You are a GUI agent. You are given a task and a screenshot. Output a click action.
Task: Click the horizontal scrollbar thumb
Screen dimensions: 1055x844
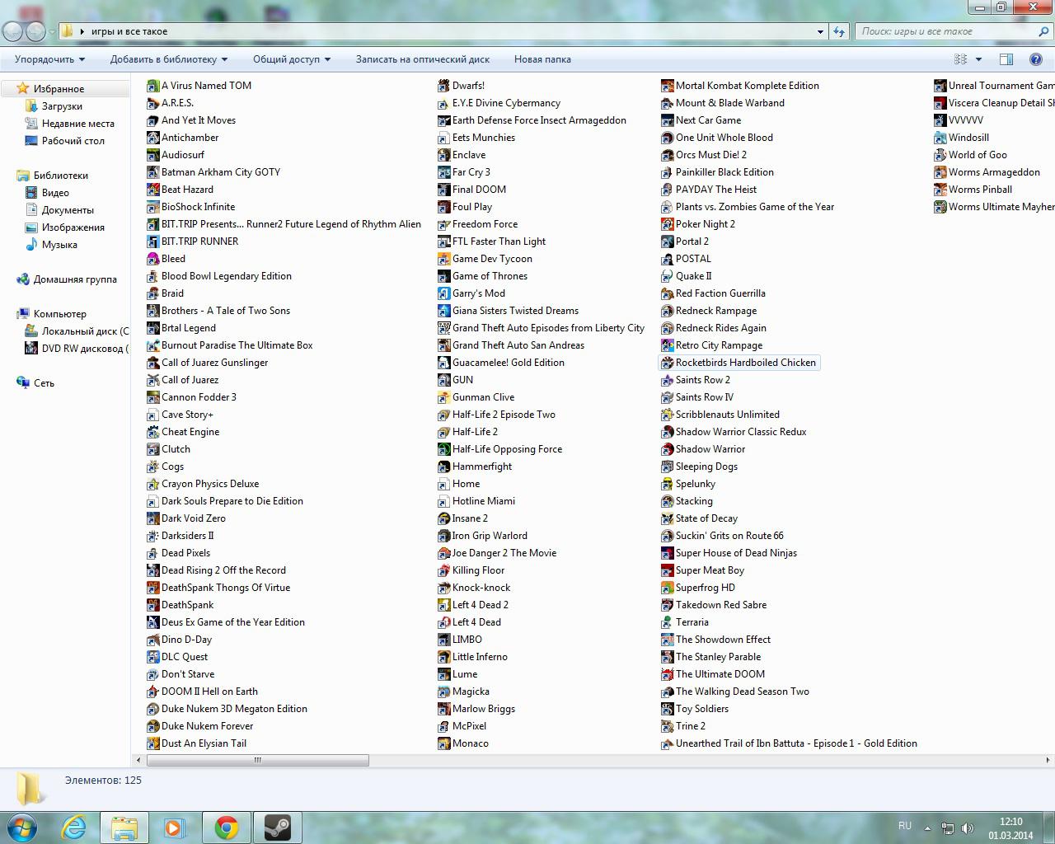coord(257,760)
